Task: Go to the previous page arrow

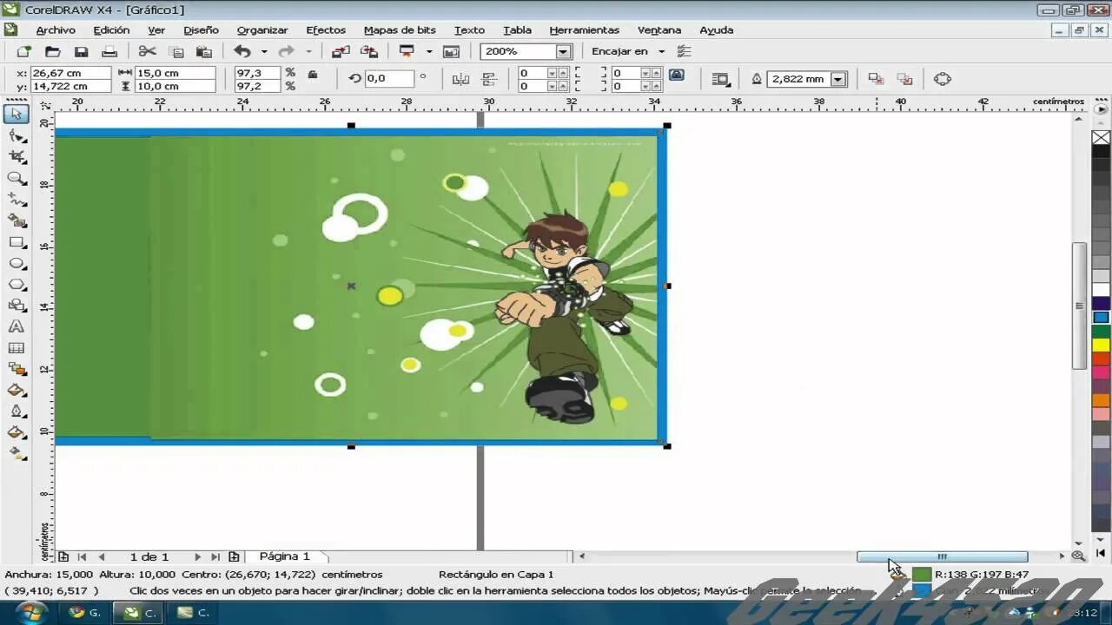Action: [x=102, y=556]
